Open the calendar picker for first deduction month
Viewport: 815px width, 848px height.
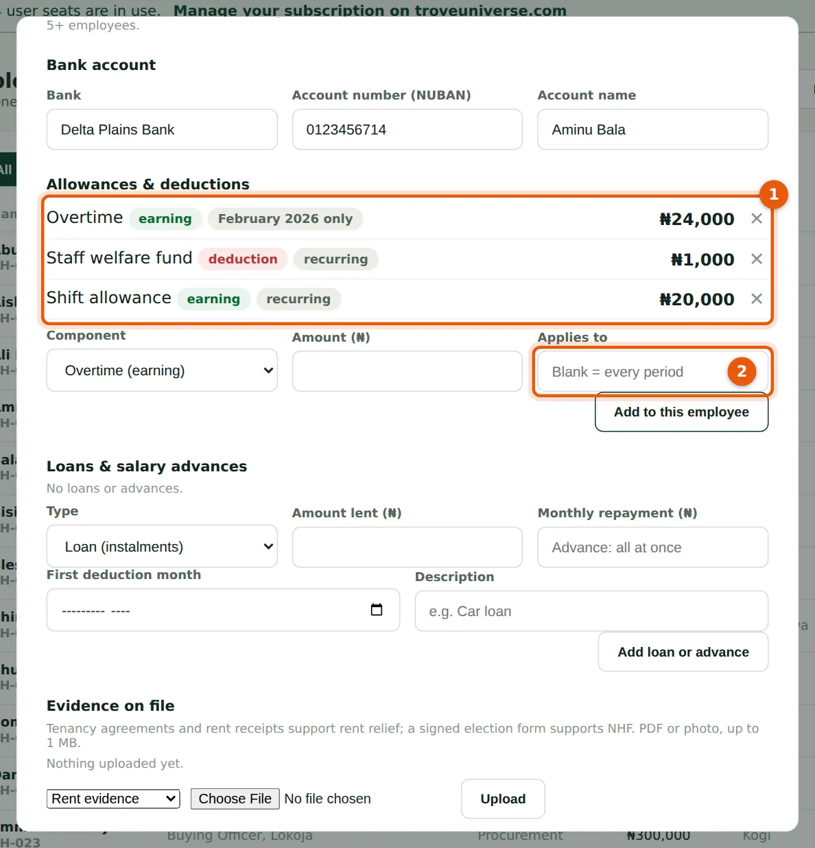377,610
